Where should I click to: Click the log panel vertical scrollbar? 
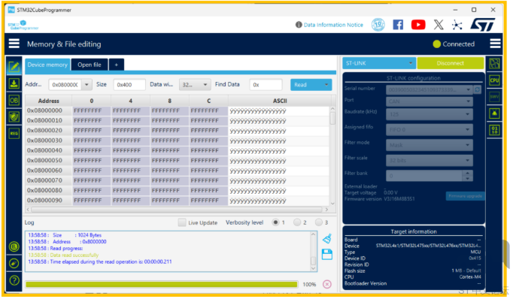(x=313, y=251)
